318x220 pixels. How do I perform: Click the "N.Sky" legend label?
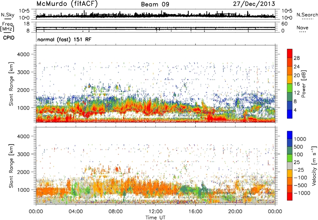[8, 15]
